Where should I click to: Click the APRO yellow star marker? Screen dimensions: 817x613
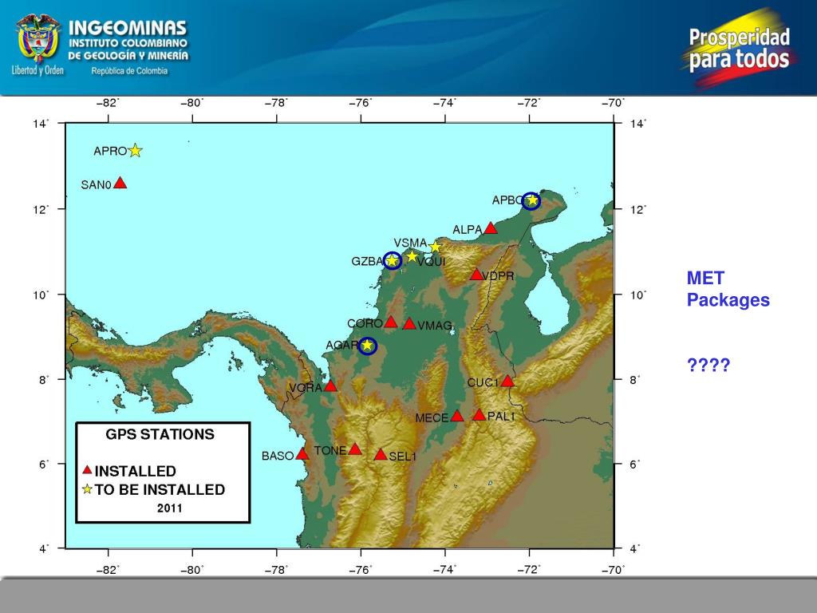coord(136,150)
